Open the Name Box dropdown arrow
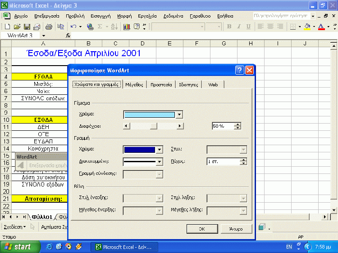 click(x=44, y=36)
